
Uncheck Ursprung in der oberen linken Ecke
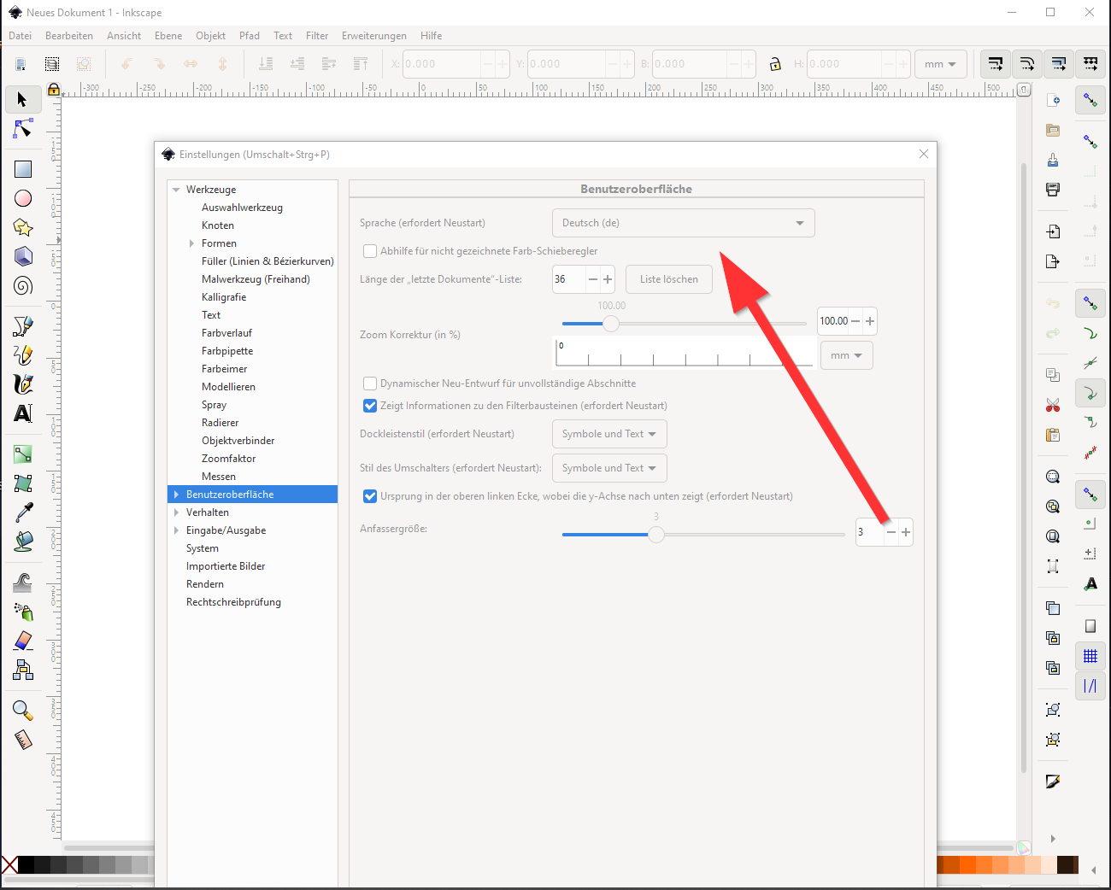coord(370,496)
